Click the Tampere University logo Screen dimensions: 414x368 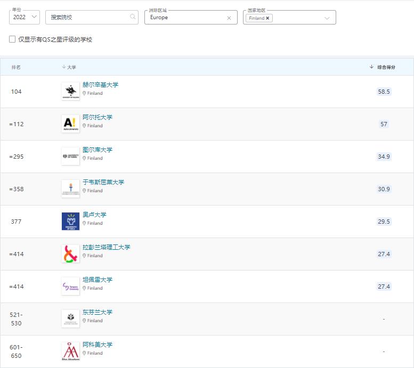pyautogui.click(x=70, y=287)
